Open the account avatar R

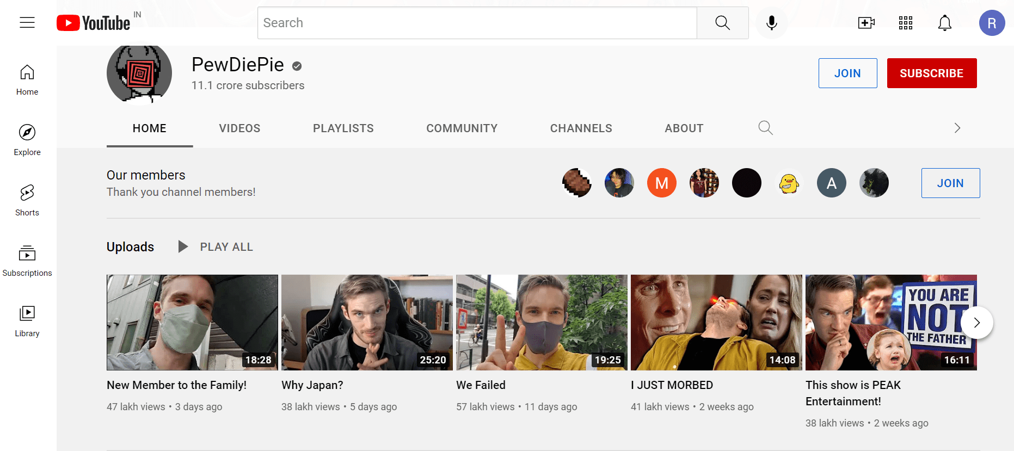992,23
